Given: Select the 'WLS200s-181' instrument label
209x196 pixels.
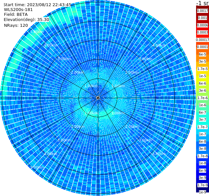Looking at the screenshot, I should (x=18, y=10).
